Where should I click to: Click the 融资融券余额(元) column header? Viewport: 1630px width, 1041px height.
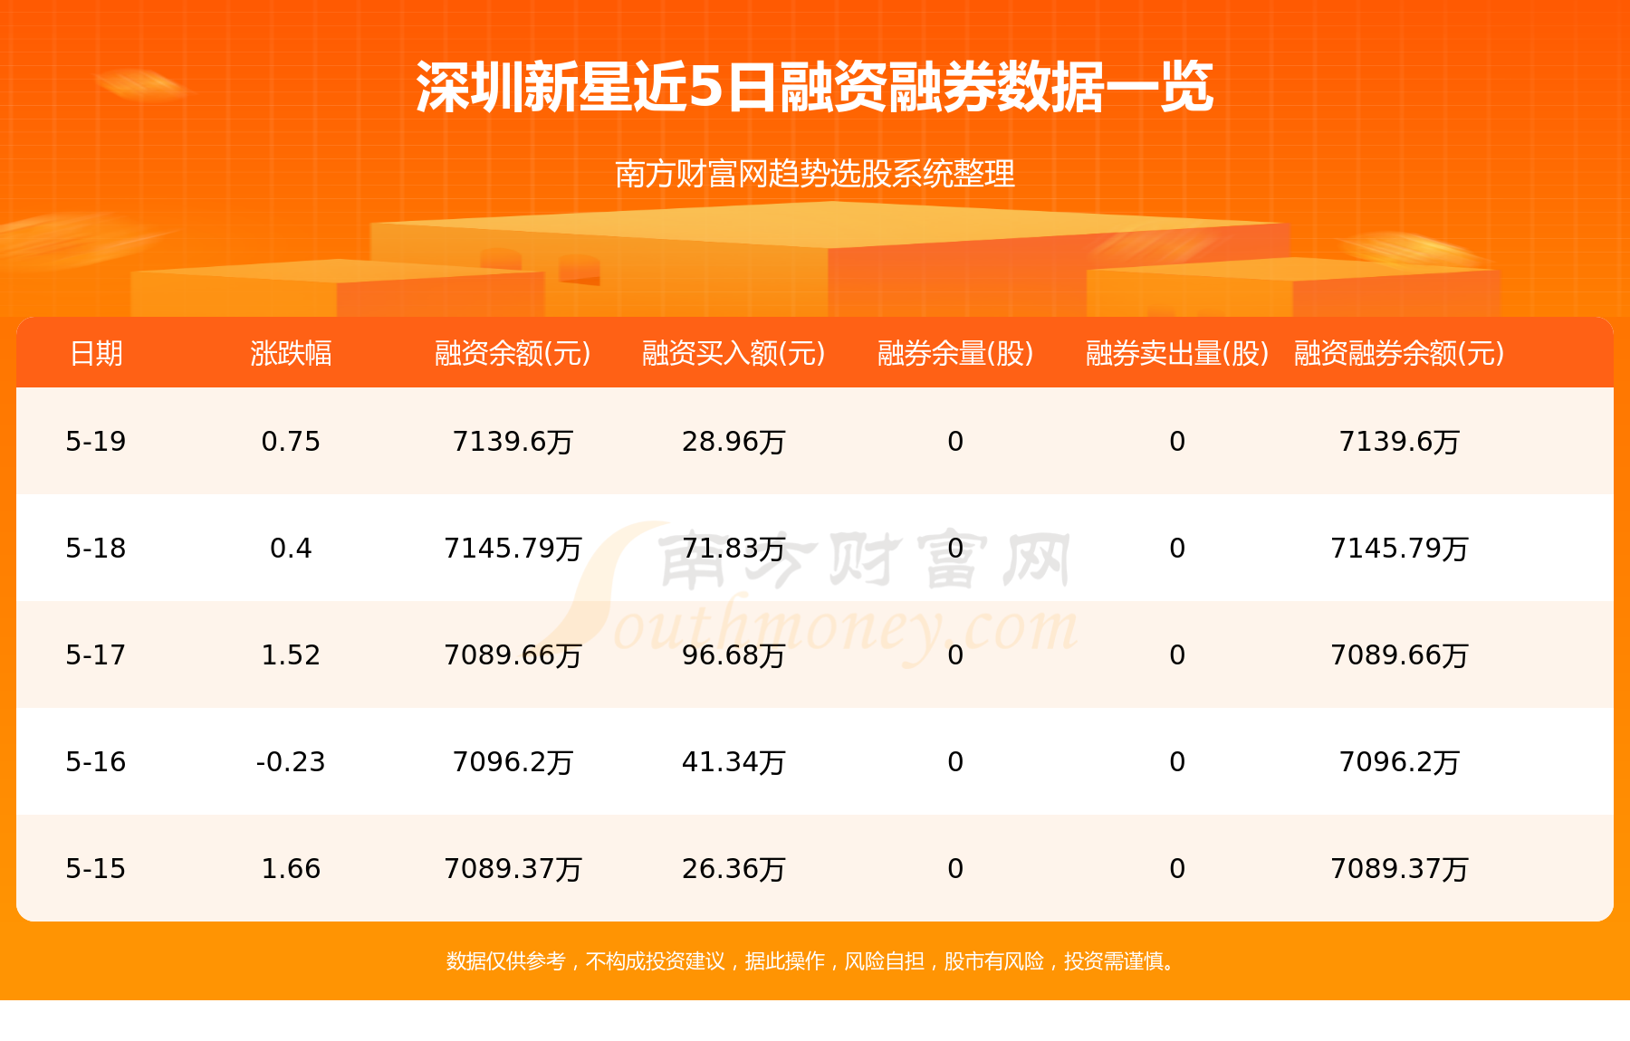tap(1399, 353)
